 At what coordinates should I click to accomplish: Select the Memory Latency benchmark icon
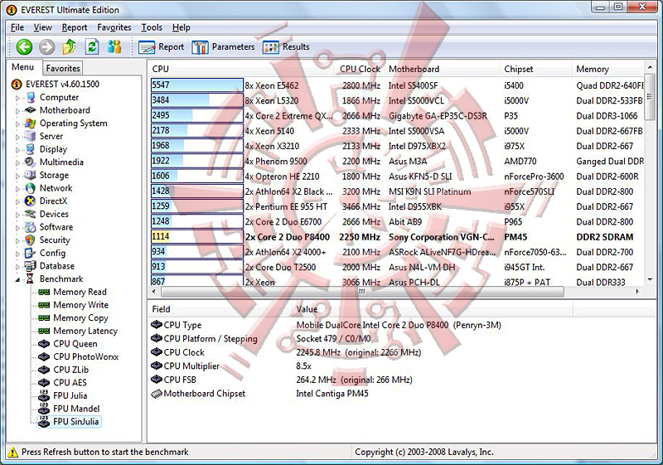click(x=44, y=331)
